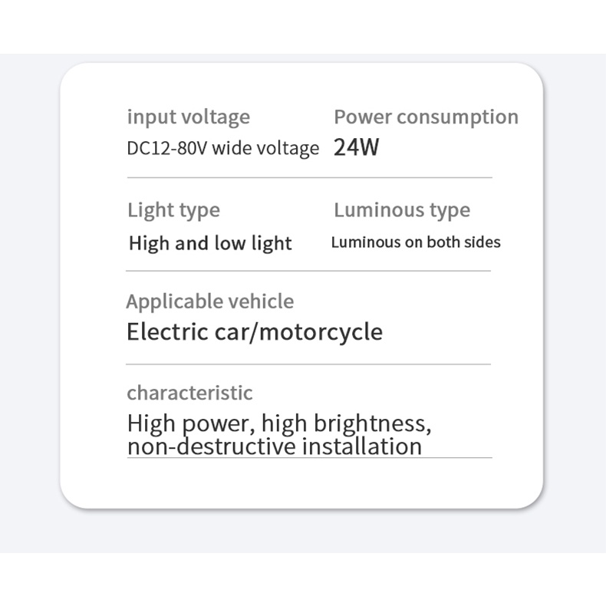
Task: Click the "input voltage" label
Action: click(188, 117)
